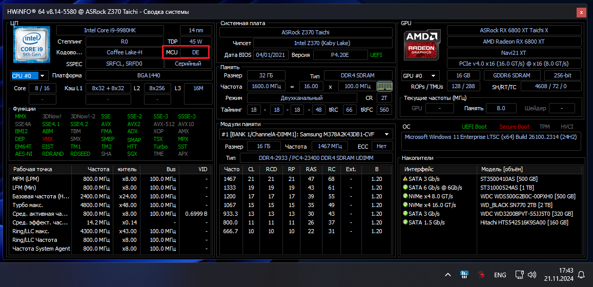Click the 45 W TDP field
Screen dimensions: 593x287
click(196, 41)
